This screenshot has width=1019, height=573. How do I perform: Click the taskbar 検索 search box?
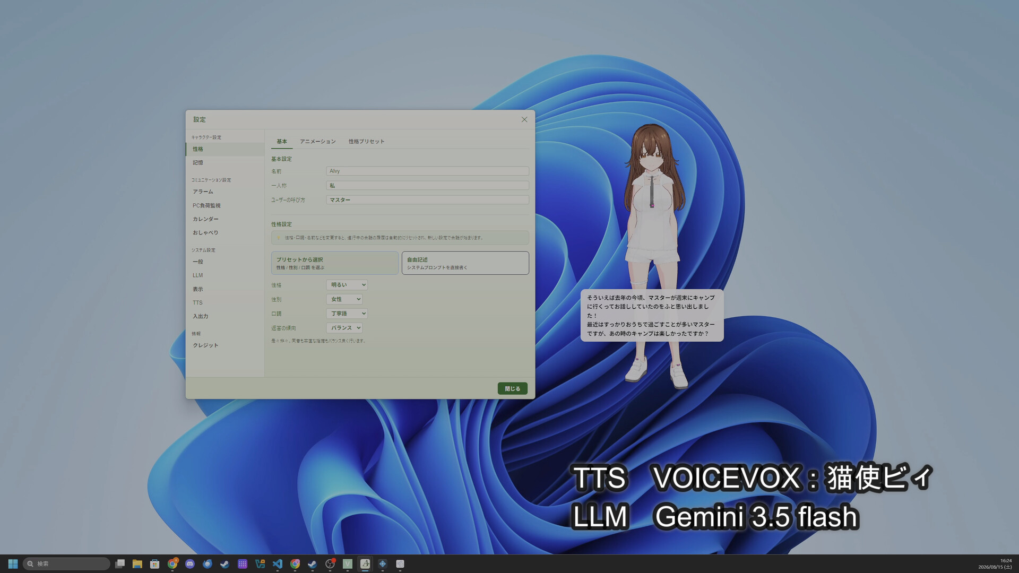pos(66,563)
